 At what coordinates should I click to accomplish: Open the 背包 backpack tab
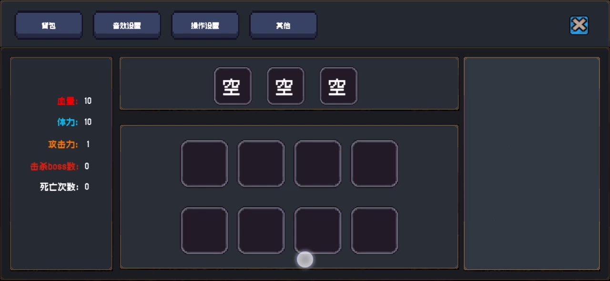pos(49,25)
